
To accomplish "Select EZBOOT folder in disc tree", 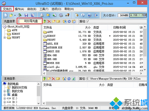I will pos(16,34).
